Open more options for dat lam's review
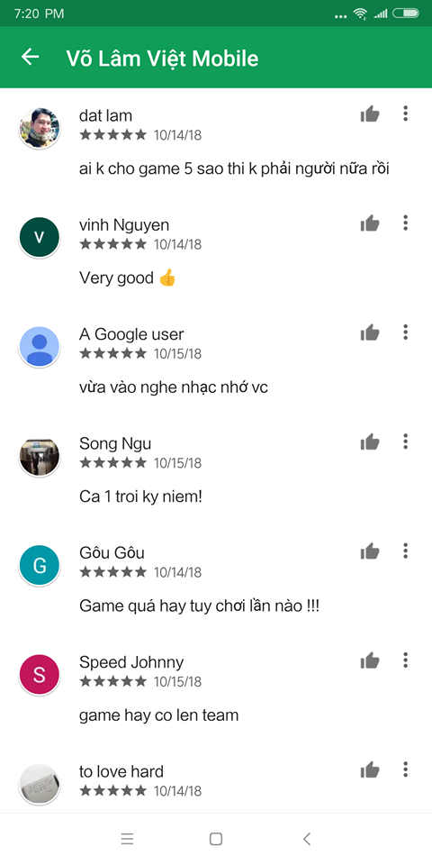 pos(406,114)
